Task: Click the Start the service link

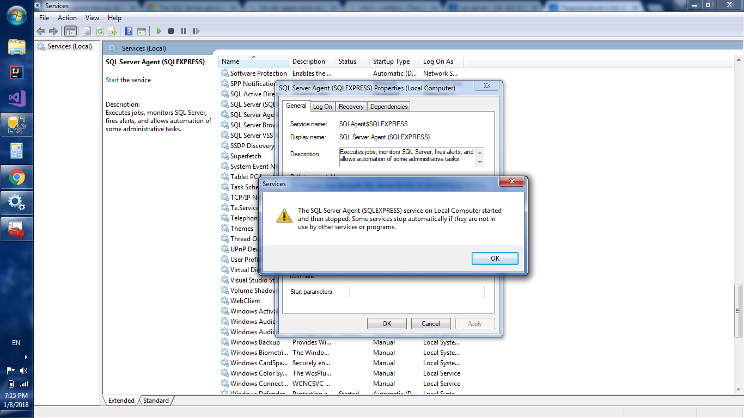Action: tap(112, 80)
